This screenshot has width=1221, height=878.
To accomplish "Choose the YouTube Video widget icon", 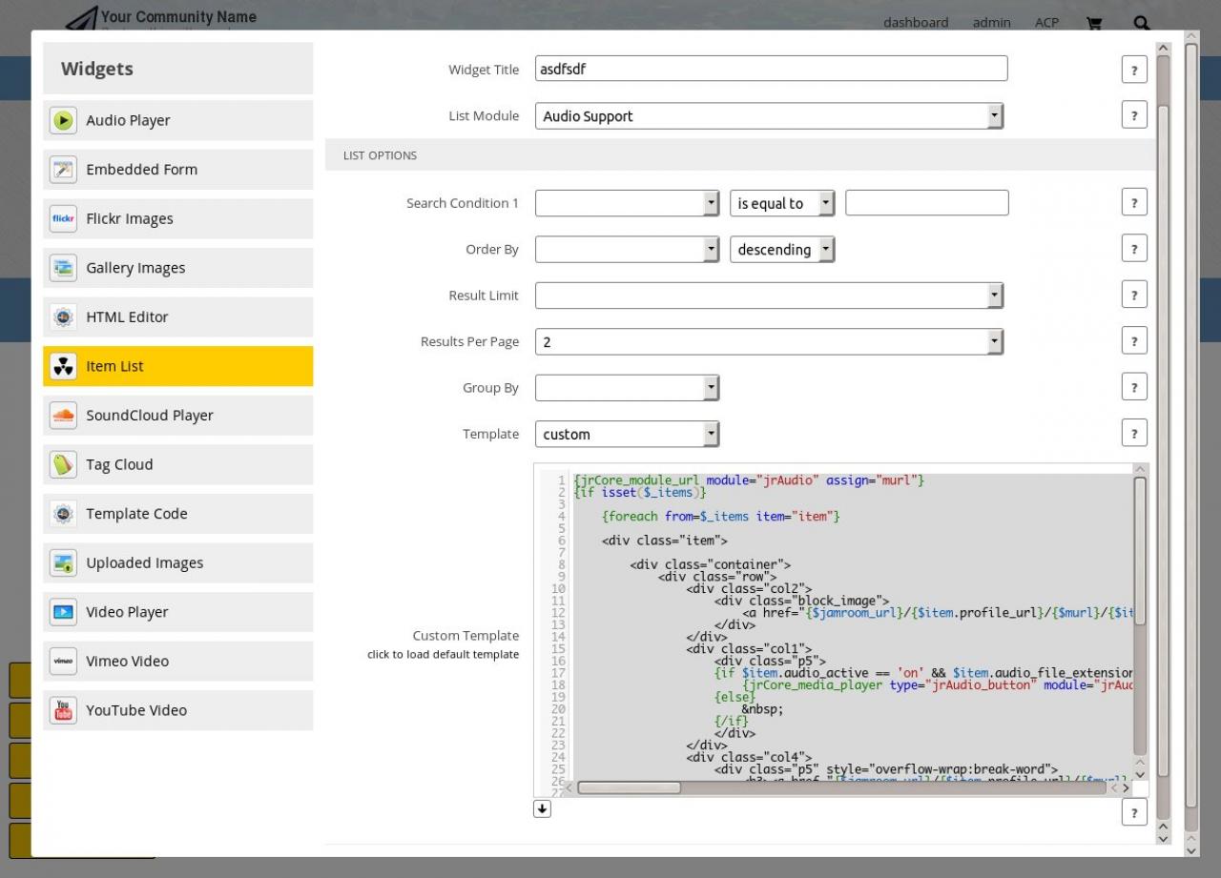I will click(63, 710).
